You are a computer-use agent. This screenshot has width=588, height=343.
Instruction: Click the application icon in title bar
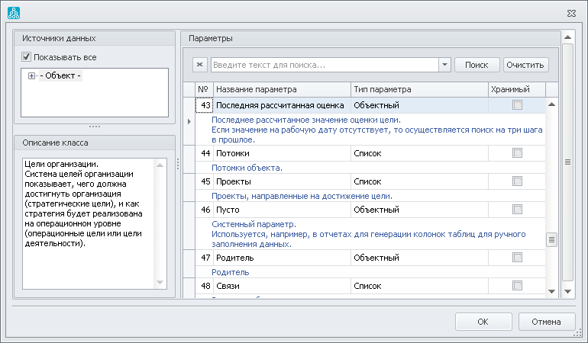tap(14, 13)
